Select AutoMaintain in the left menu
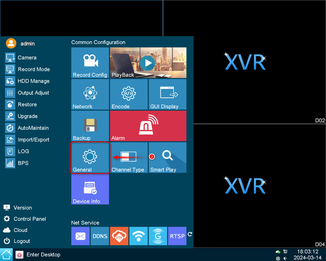326x261 pixels. (33, 128)
